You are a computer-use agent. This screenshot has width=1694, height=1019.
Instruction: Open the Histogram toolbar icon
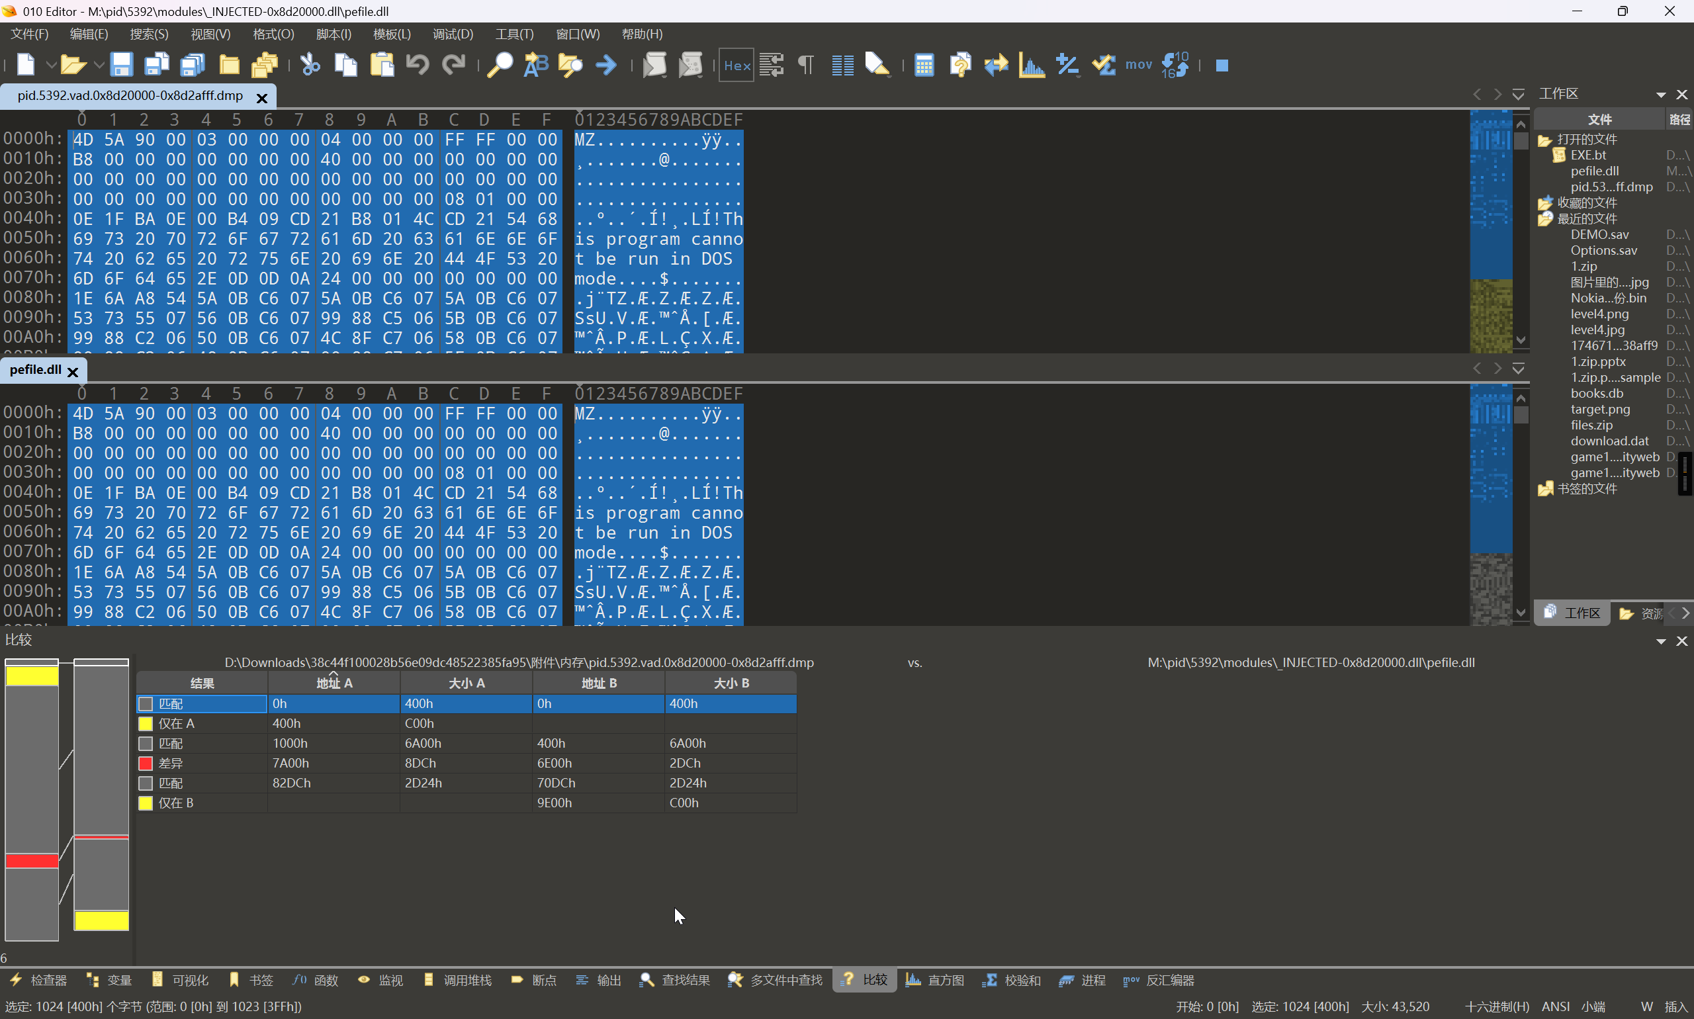click(1032, 66)
